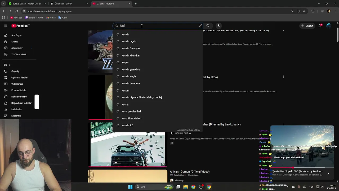Open the tab search dropdown arrow

pos(3,4)
